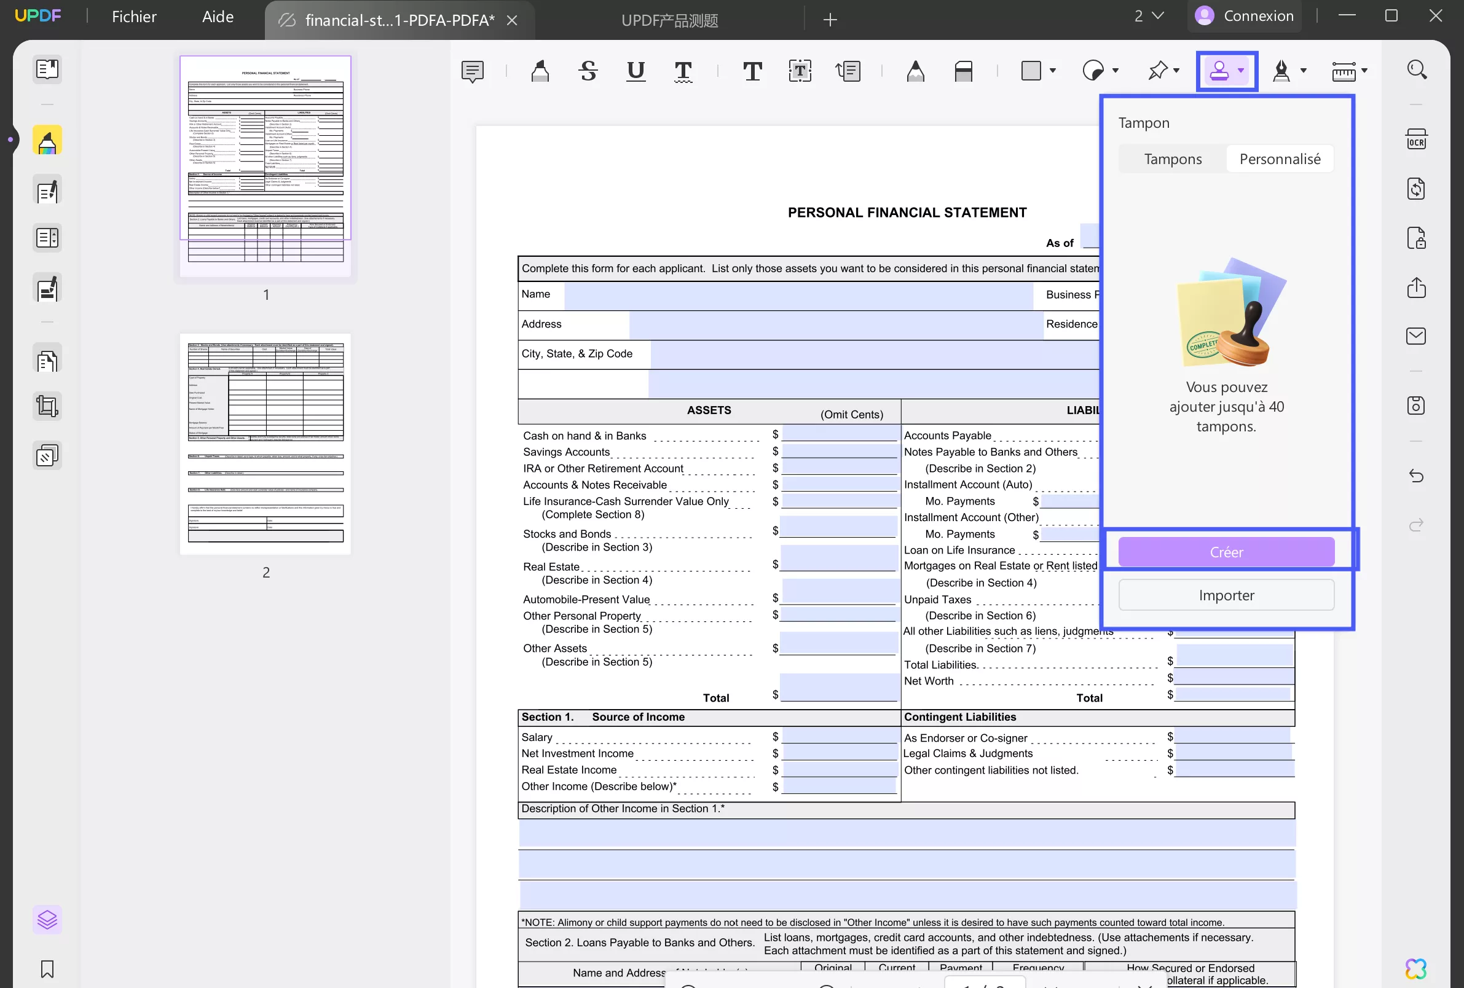1464x988 pixels.
Task: Click the Name input field in form
Action: (x=798, y=296)
